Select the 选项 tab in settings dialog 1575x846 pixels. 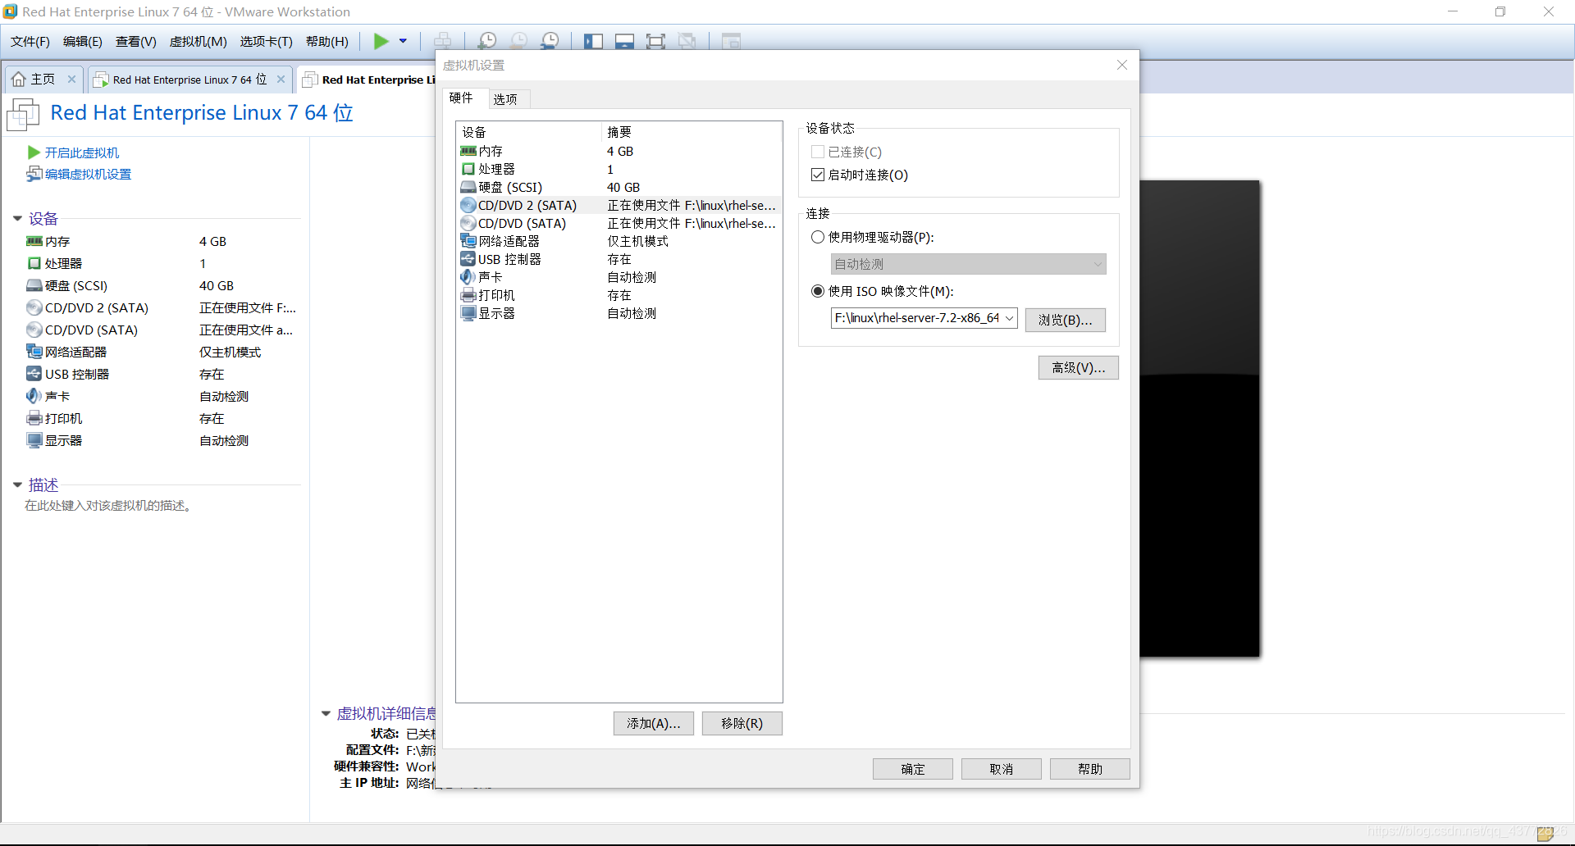[x=505, y=99]
